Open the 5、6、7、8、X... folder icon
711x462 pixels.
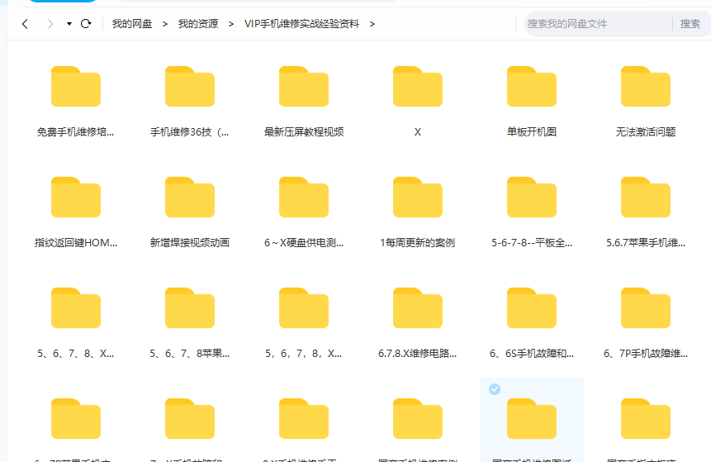tap(76, 307)
